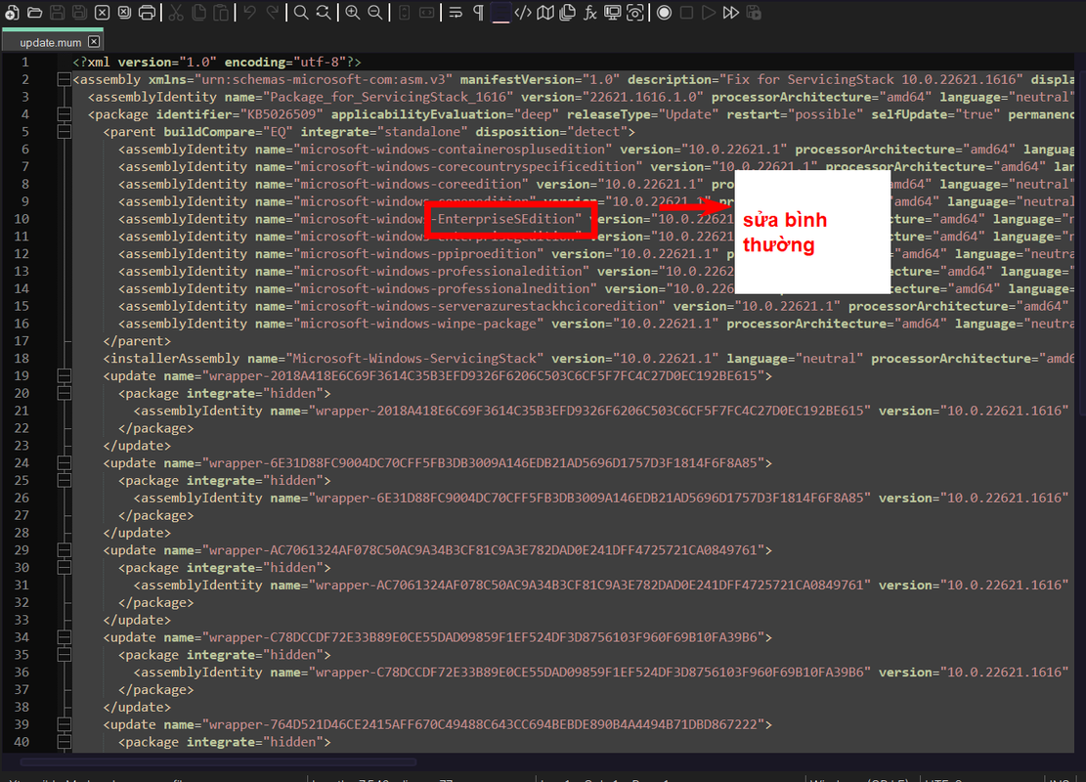Click "</update>" closing tag on line 23
1086x782 pixels.
[x=137, y=446]
